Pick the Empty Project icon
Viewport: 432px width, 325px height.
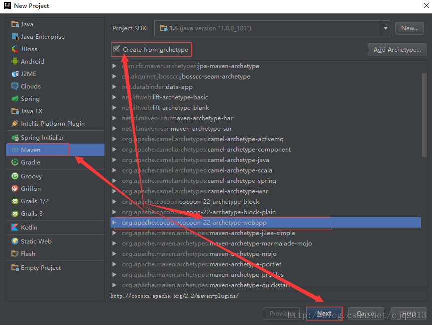point(15,267)
